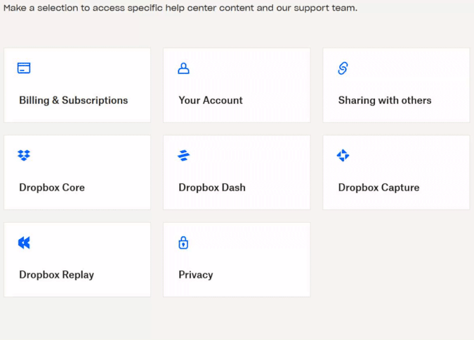The height and width of the screenshot is (340, 474).
Task: Click the credit card billing icon
Action: [24, 68]
